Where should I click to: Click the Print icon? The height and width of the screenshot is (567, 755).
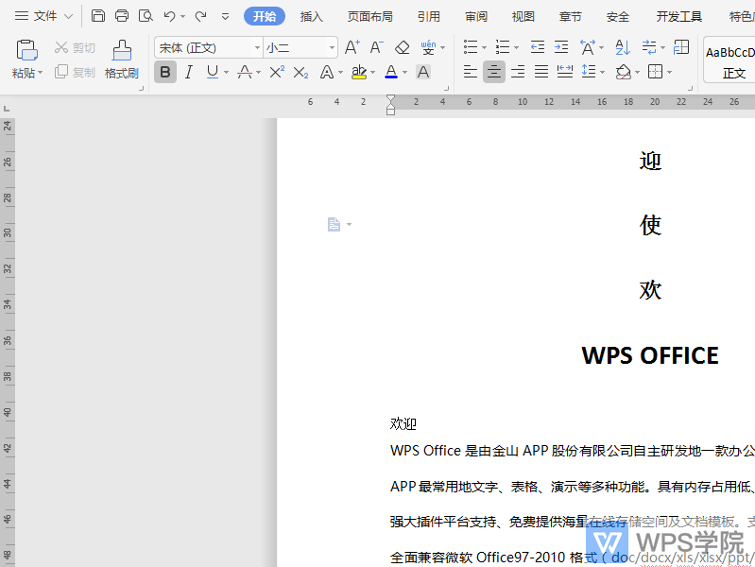(x=122, y=16)
